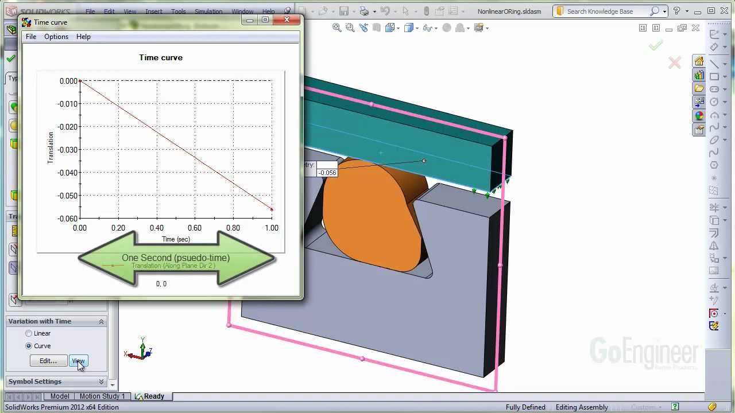Click the View Settings monitor icon
This screenshot has width=735, height=413.
[478, 28]
